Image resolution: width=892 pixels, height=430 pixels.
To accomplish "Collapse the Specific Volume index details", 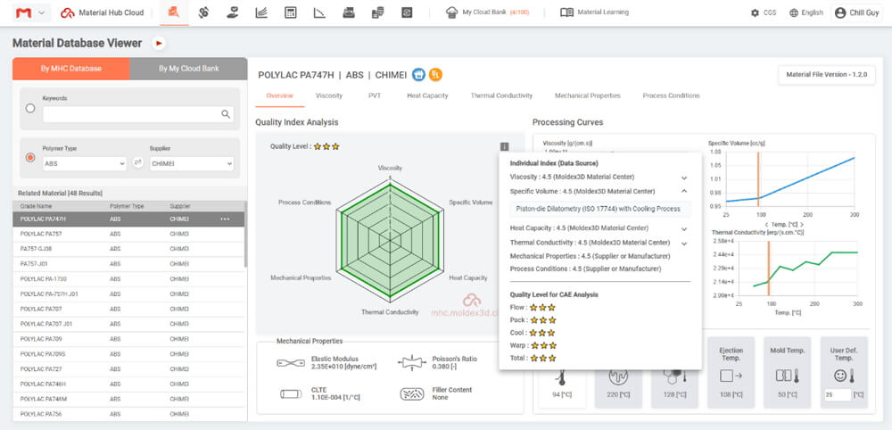I will point(684,191).
